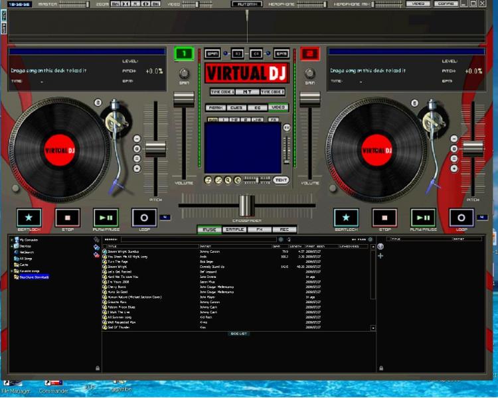This screenshot has height=398, width=498.
Task: Stop the left deck playback
Action: click(67, 218)
